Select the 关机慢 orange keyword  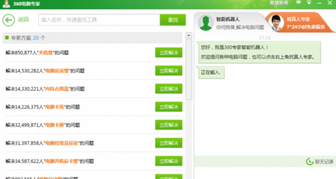(46, 53)
